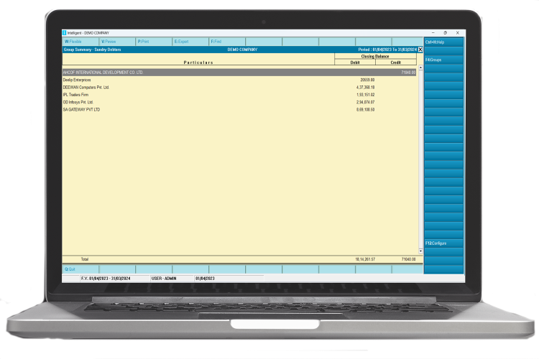Click the scrollbar down arrow
The width and height of the screenshot is (539, 359).
420,251
